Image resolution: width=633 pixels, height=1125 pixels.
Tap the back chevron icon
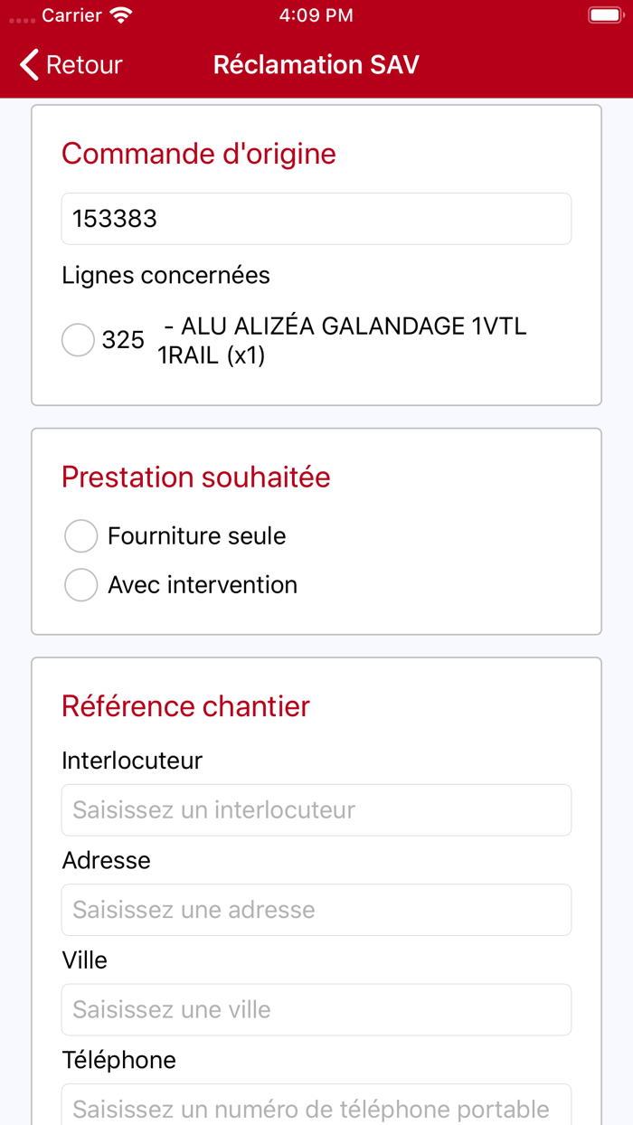point(29,65)
